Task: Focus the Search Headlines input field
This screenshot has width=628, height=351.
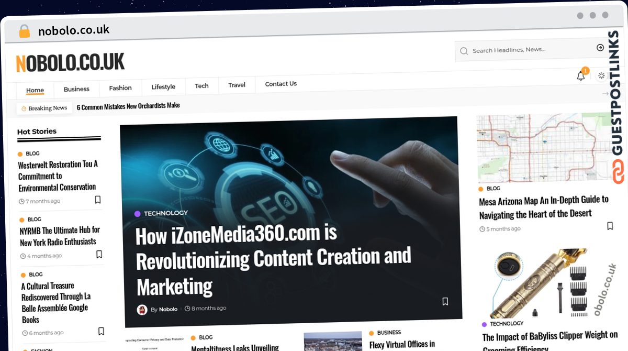Action: tap(531, 50)
